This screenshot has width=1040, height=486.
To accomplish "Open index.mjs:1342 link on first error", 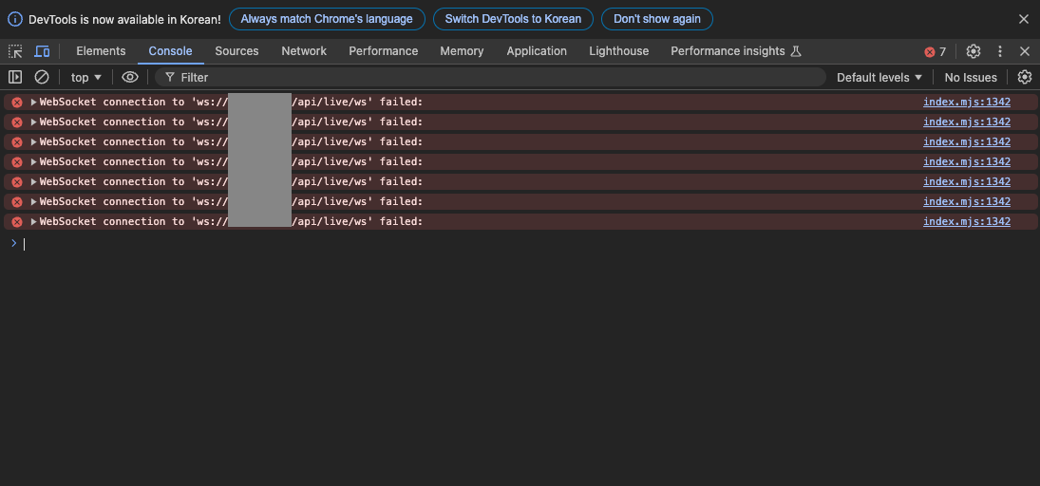I will coord(966,103).
